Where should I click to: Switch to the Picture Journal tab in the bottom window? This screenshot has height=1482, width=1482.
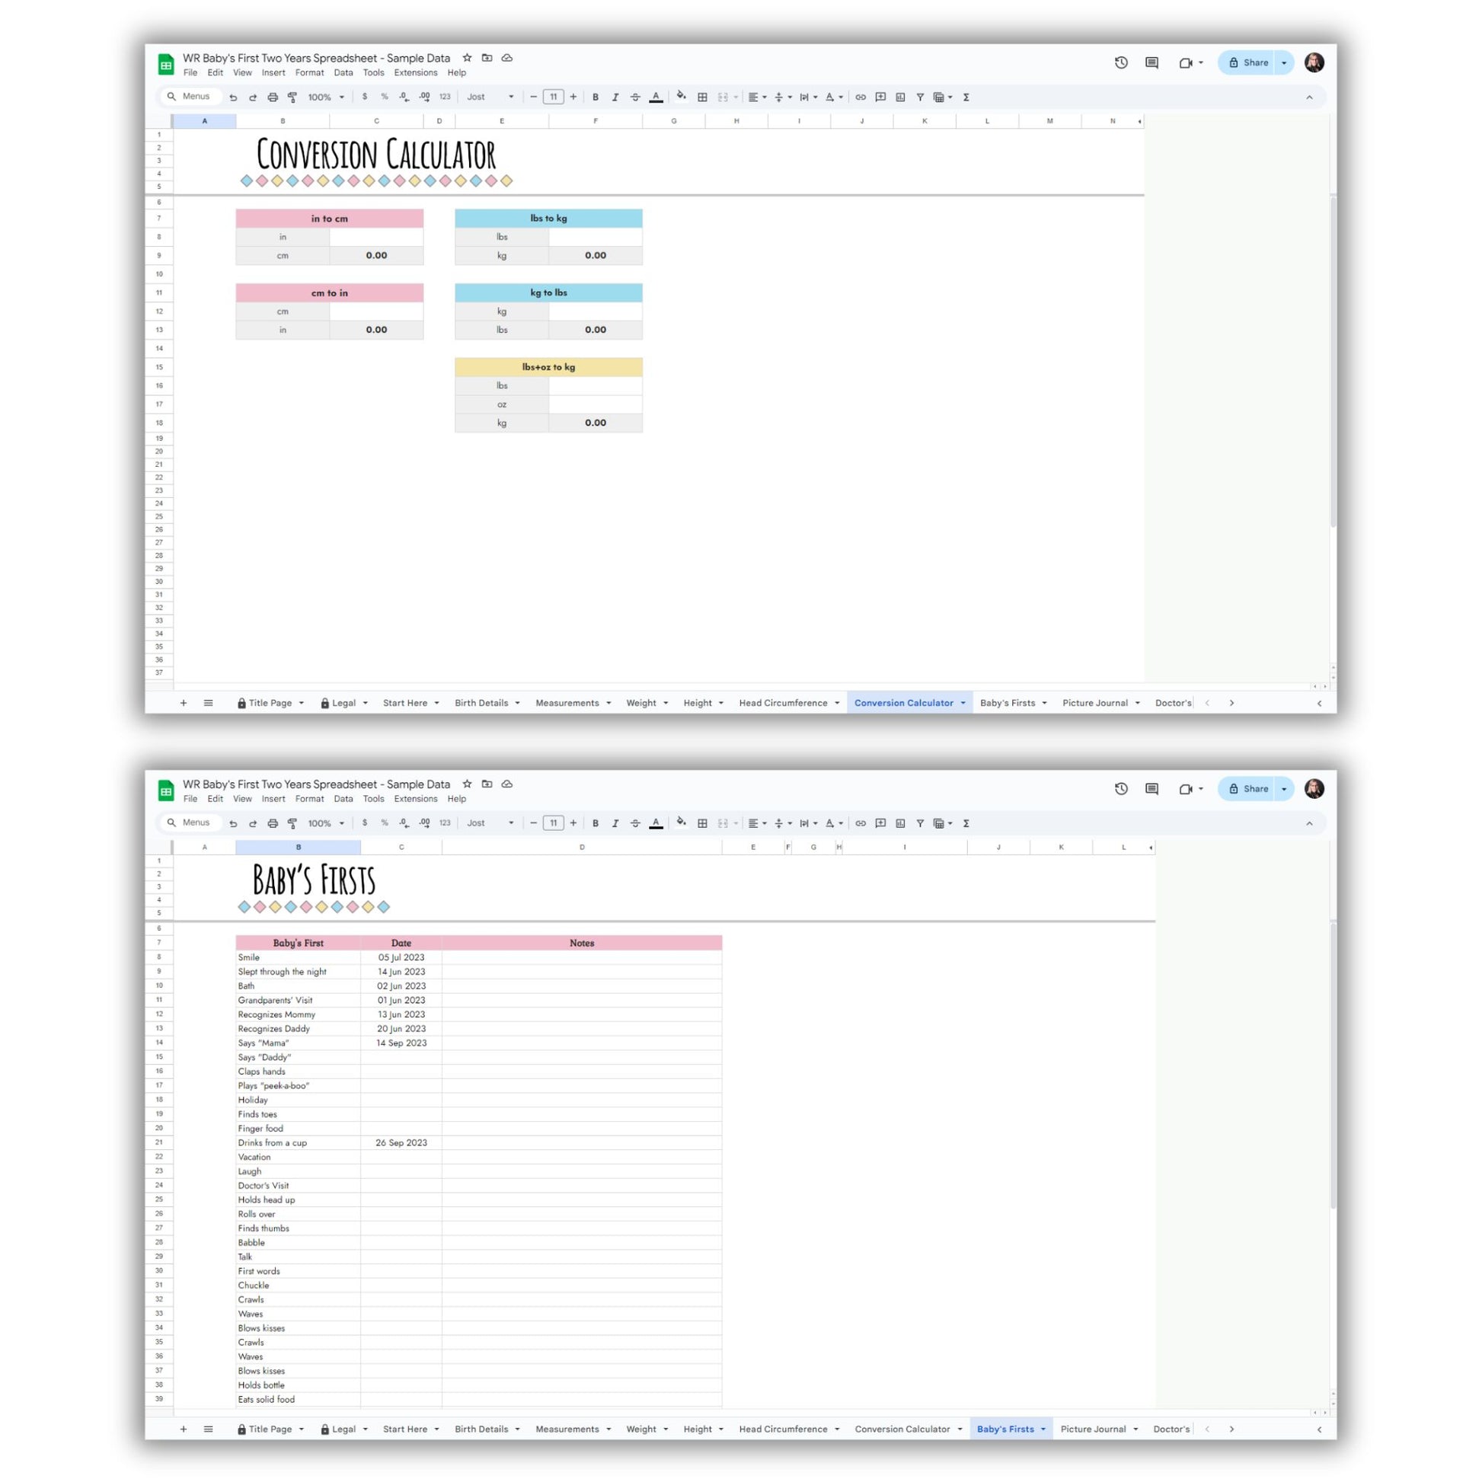[x=1092, y=1429]
